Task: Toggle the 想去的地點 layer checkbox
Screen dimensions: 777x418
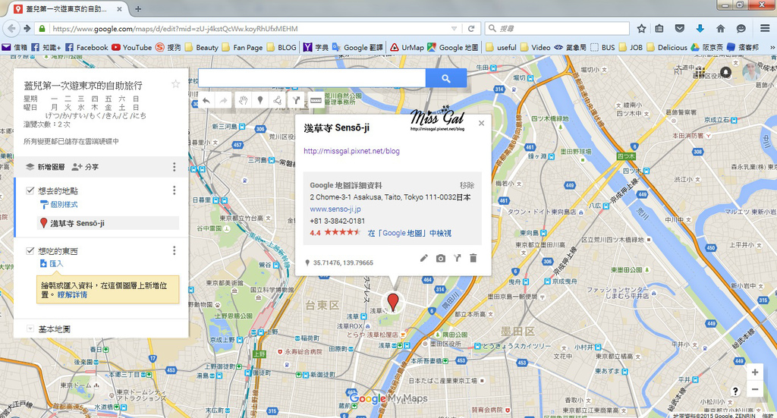Action: (30, 190)
